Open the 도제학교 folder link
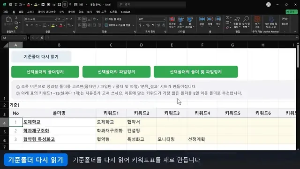Screen dimensions: 300x169 click(32, 122)
